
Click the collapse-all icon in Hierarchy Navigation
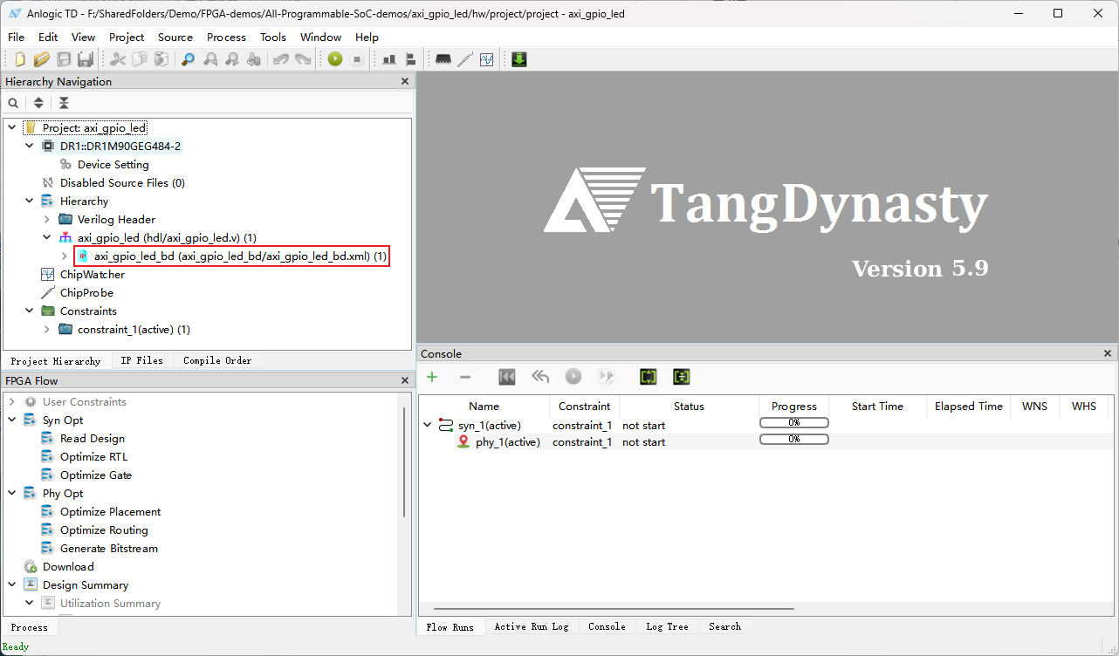64,103
